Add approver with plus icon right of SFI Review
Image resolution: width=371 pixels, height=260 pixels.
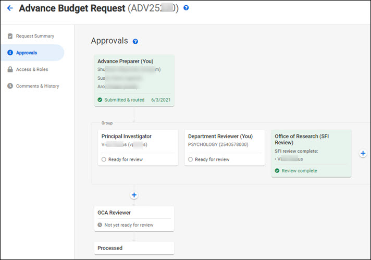363,153
